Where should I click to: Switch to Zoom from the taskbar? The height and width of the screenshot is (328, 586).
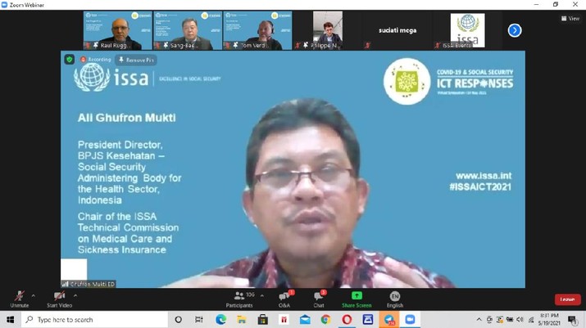pos(410,320)
